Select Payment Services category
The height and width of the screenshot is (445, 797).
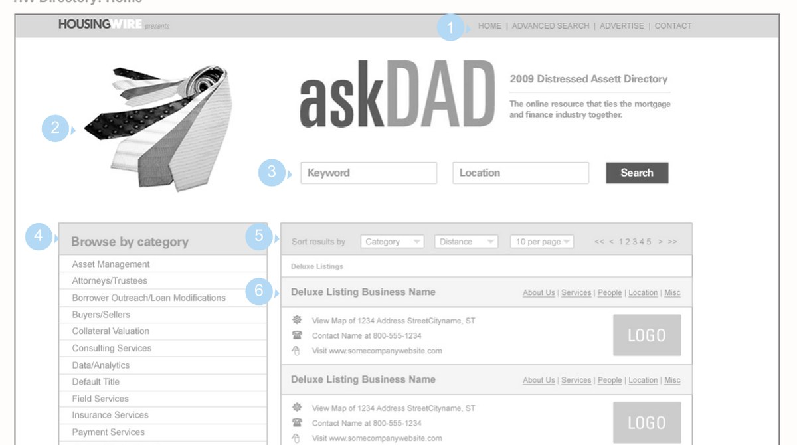click(x=163, y=432)
